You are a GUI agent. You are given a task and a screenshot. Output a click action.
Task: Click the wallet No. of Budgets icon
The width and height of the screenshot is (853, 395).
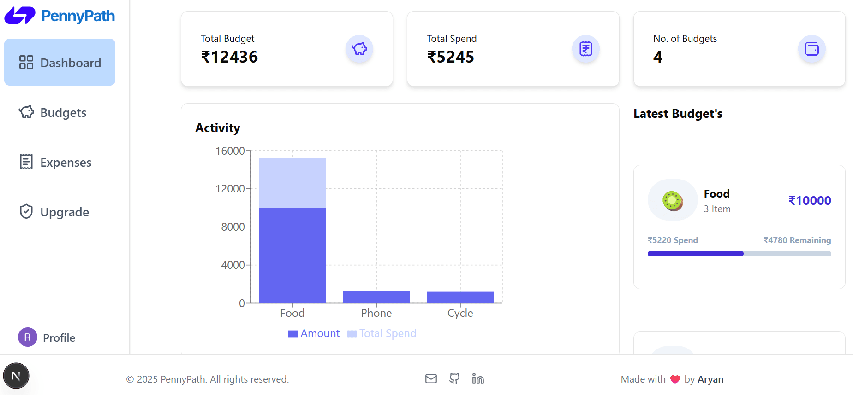[x=811, y=49]
